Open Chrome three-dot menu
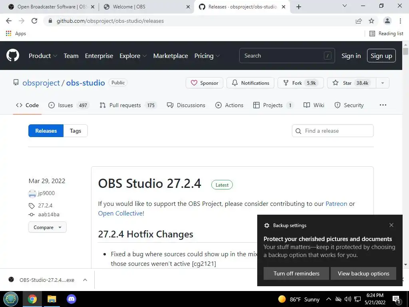The image size is (409, 307). (400, 21)
